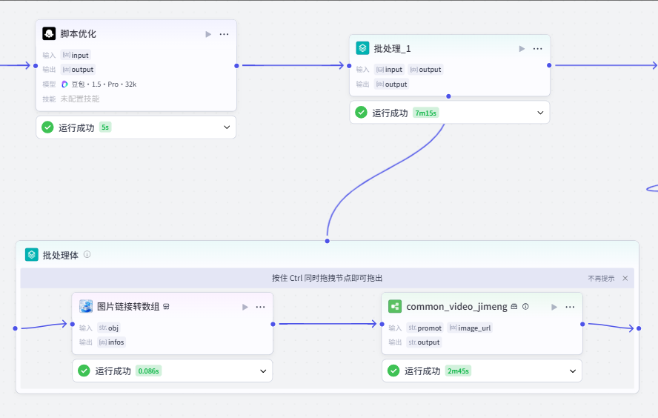Run the 图片链接转数组 node
The image size is (658, 418).
pyautogui.click(x=245, y=308)
